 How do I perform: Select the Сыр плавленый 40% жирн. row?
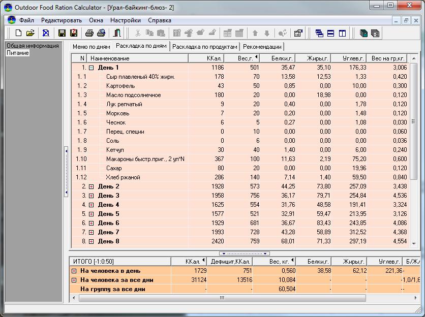pos(240,77)
